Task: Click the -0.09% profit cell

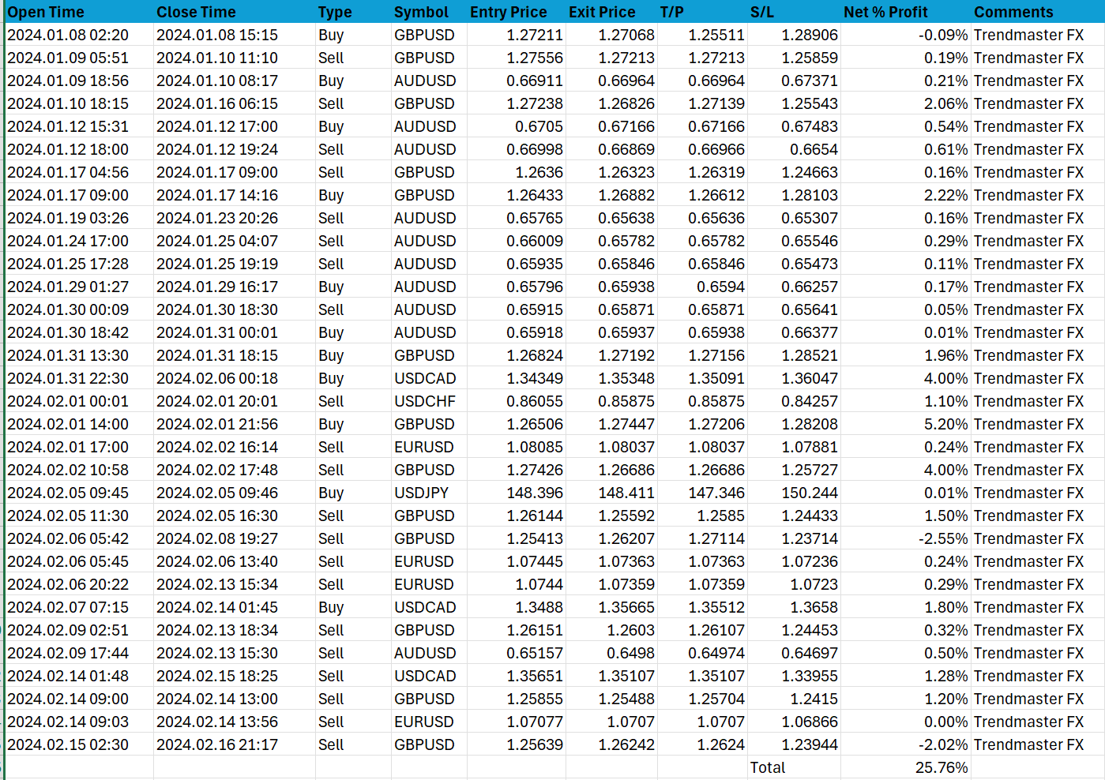Action: (905, 35)
